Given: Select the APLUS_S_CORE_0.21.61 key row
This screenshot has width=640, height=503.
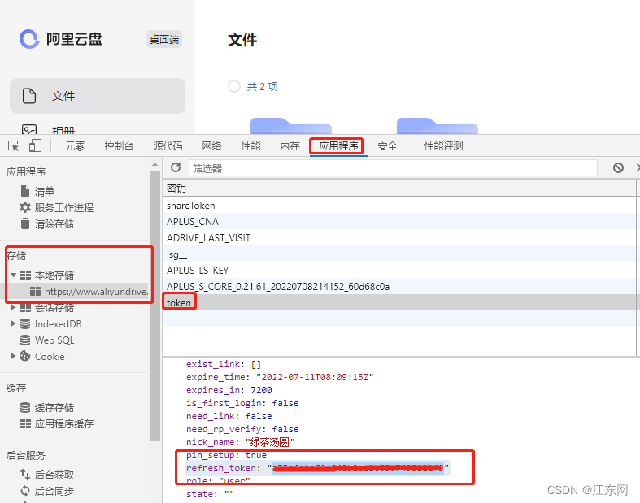Looking at the screenshot, I should [x=400, y=287].
